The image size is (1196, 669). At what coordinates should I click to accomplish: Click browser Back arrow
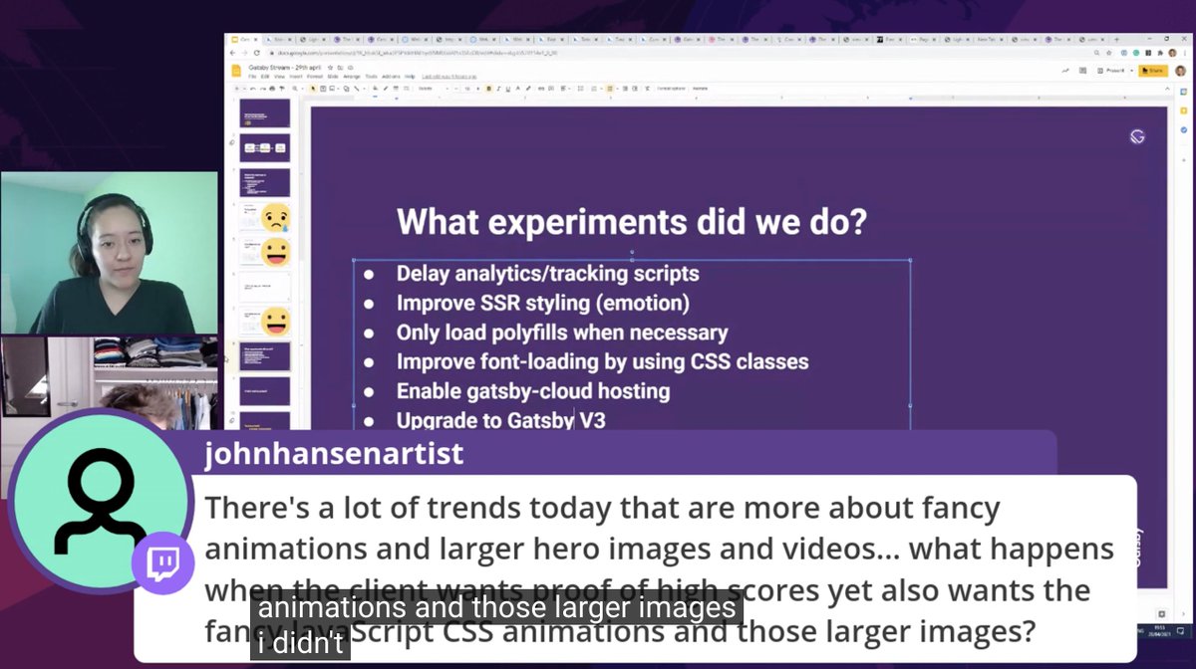(233, 53)
